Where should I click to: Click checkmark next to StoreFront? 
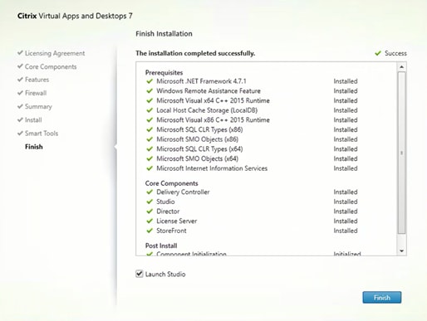pyautogui.click(x=150, y=231)
